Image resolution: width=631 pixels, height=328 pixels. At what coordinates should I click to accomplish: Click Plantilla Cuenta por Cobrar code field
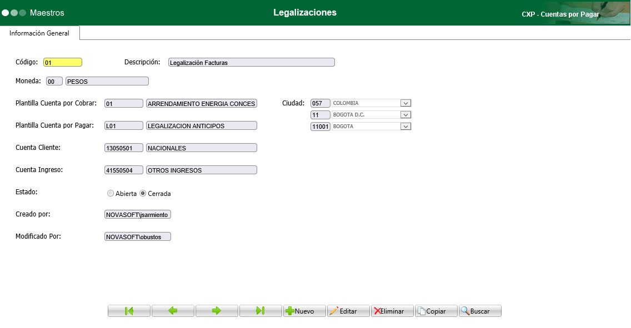(123, 103)
